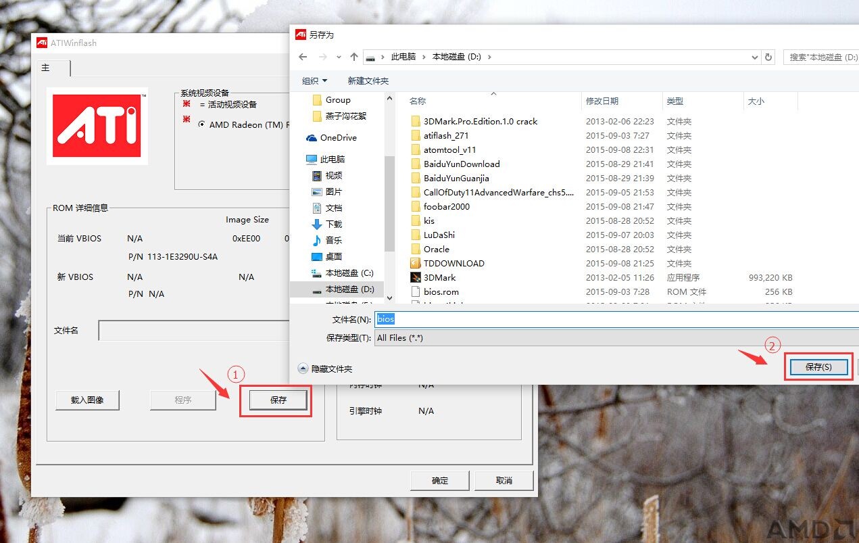The width and height of the screenshot is (859, 543).
Task: Click the forward navigation arrow
Action: tap(323, 57)
